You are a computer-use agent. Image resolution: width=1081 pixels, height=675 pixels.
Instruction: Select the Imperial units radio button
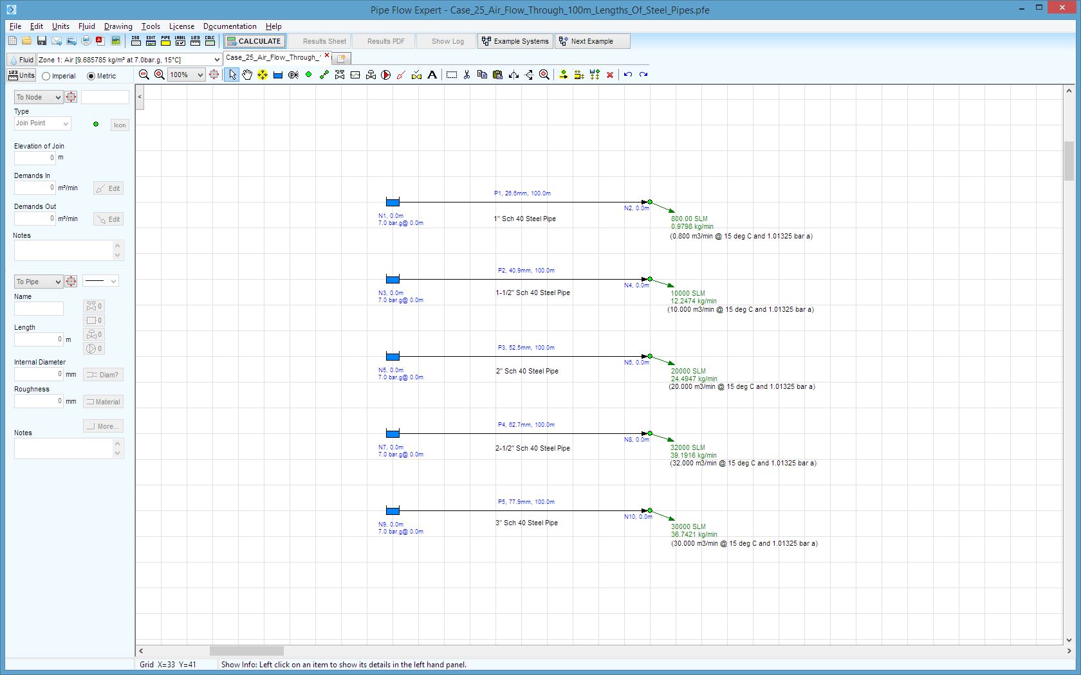coord(46,76)
